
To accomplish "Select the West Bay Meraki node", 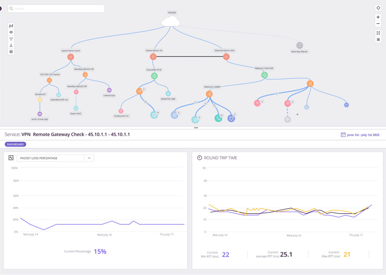I will pos(299,46).
